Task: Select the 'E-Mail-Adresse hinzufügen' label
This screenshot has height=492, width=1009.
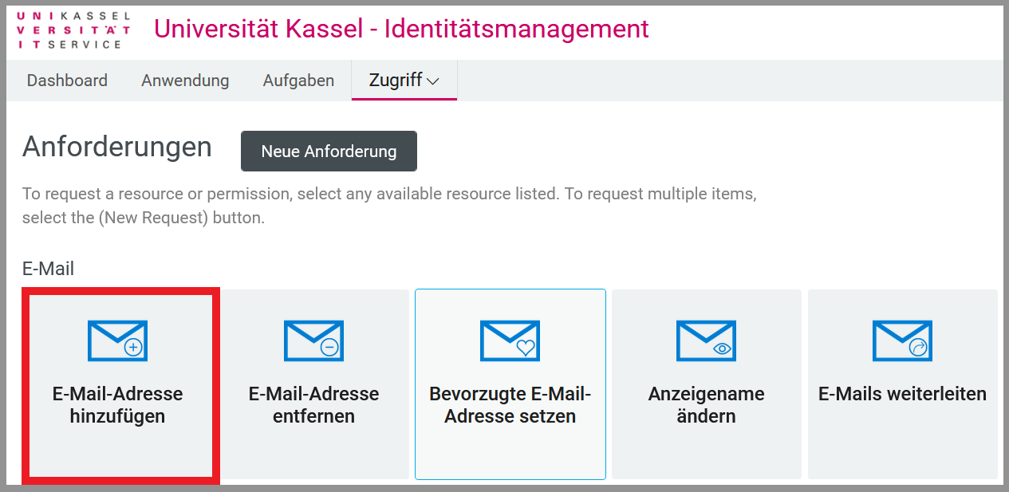Action: point(117,405)
